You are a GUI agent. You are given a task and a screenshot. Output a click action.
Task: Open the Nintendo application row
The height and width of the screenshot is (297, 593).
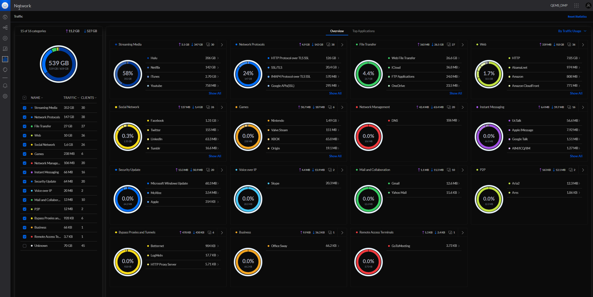304,120
